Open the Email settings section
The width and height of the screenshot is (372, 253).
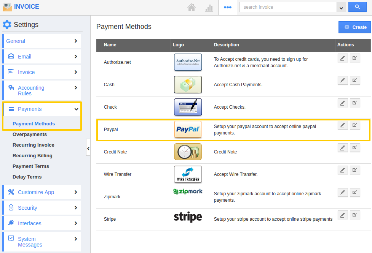click(42, 57)
